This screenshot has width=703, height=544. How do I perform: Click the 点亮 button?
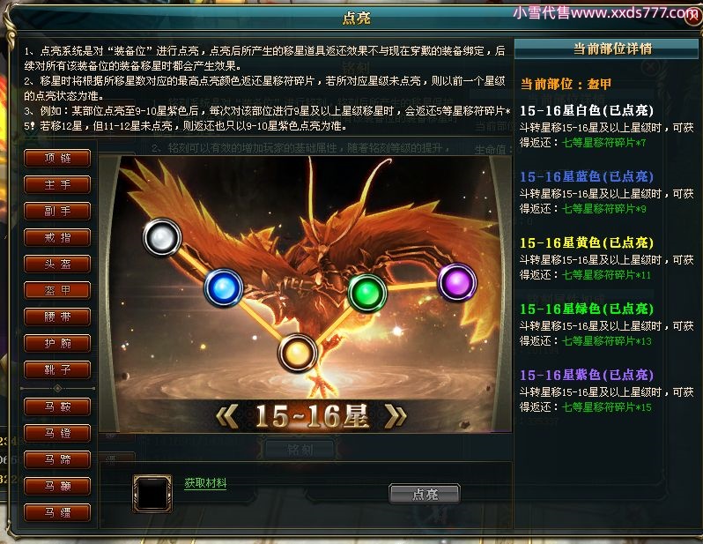(x=424, y=494)
